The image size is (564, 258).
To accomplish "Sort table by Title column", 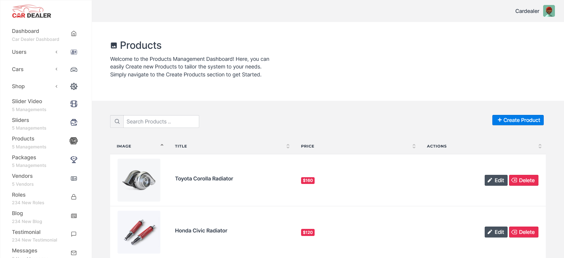I will tap(288, 146).
